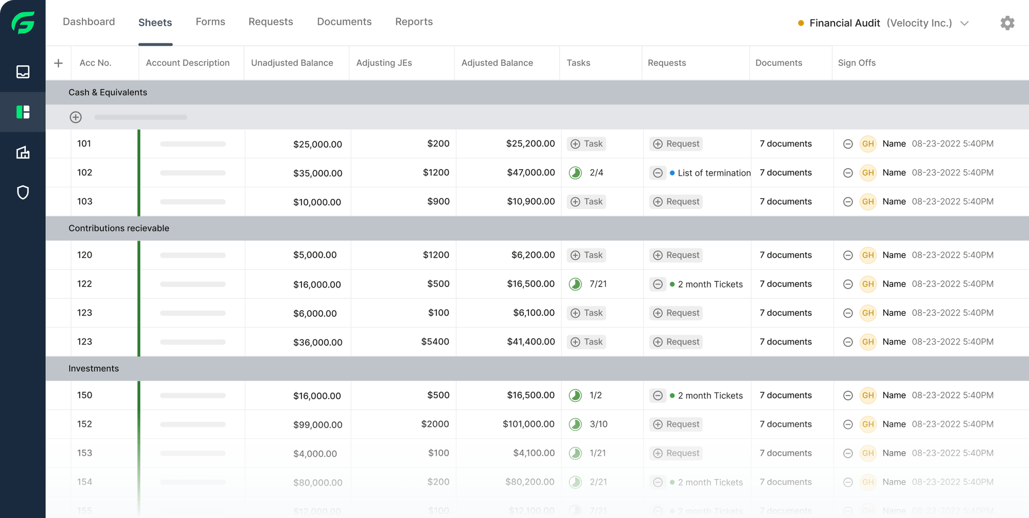Open task progress pie for account 150

[575, 396]
